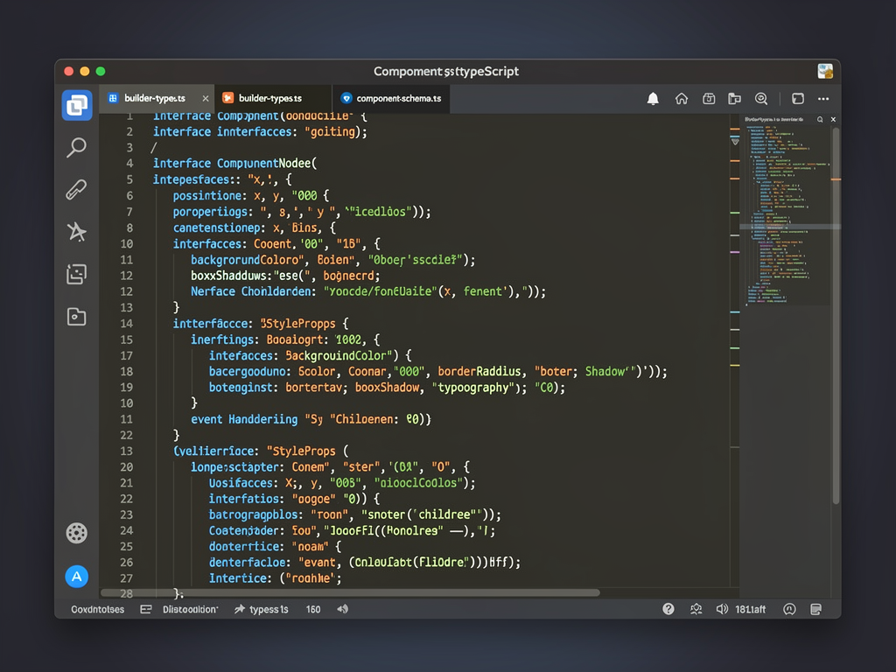Toggle the speaker icon in status bar

(x=722, y=609)
